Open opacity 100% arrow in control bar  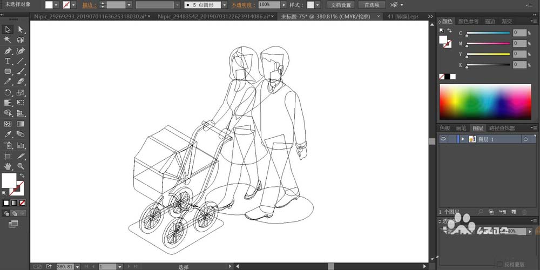[283, 5]
